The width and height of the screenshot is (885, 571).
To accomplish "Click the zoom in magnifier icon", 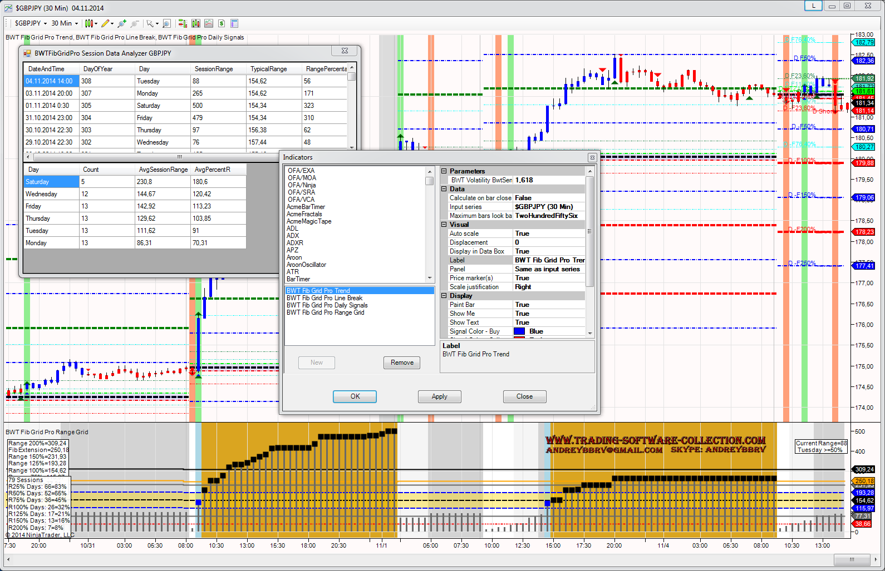I will pos(122,23).
